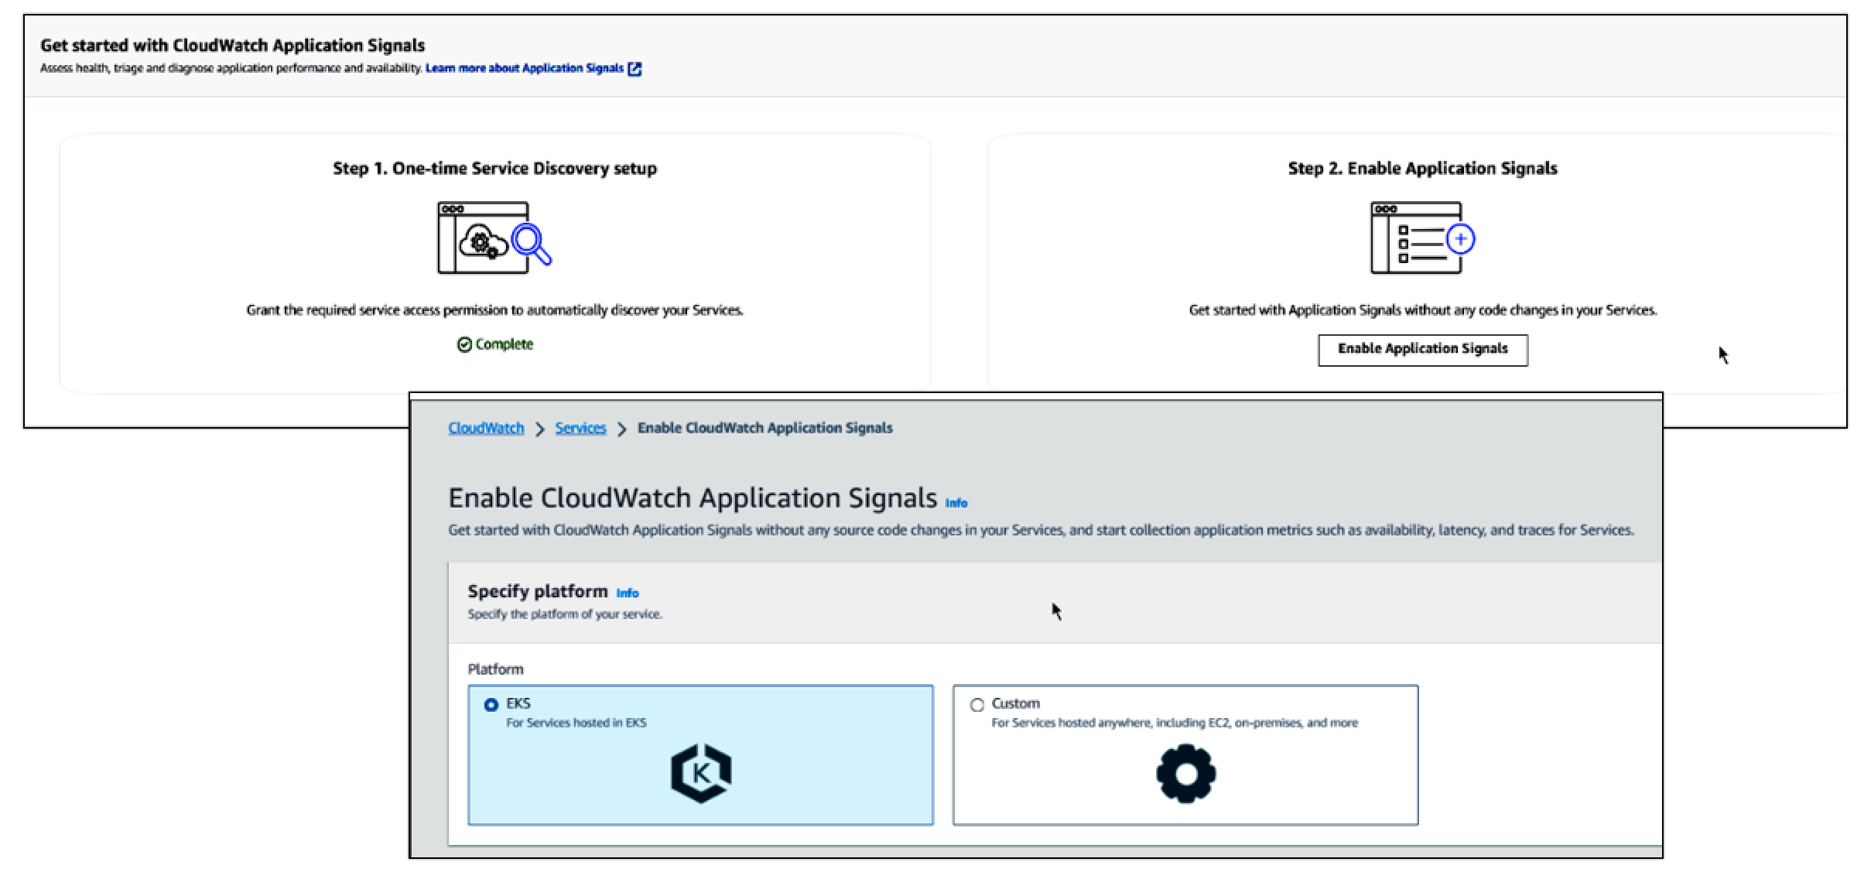Open Learn more about Application Signals link
This screenshot has width=1871, height=879.
(x=525, y=68)
